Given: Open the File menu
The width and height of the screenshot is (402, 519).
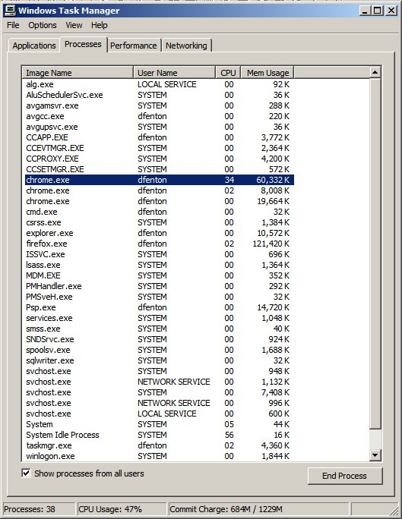Looking at the screenshot, I should coord(13,25).
